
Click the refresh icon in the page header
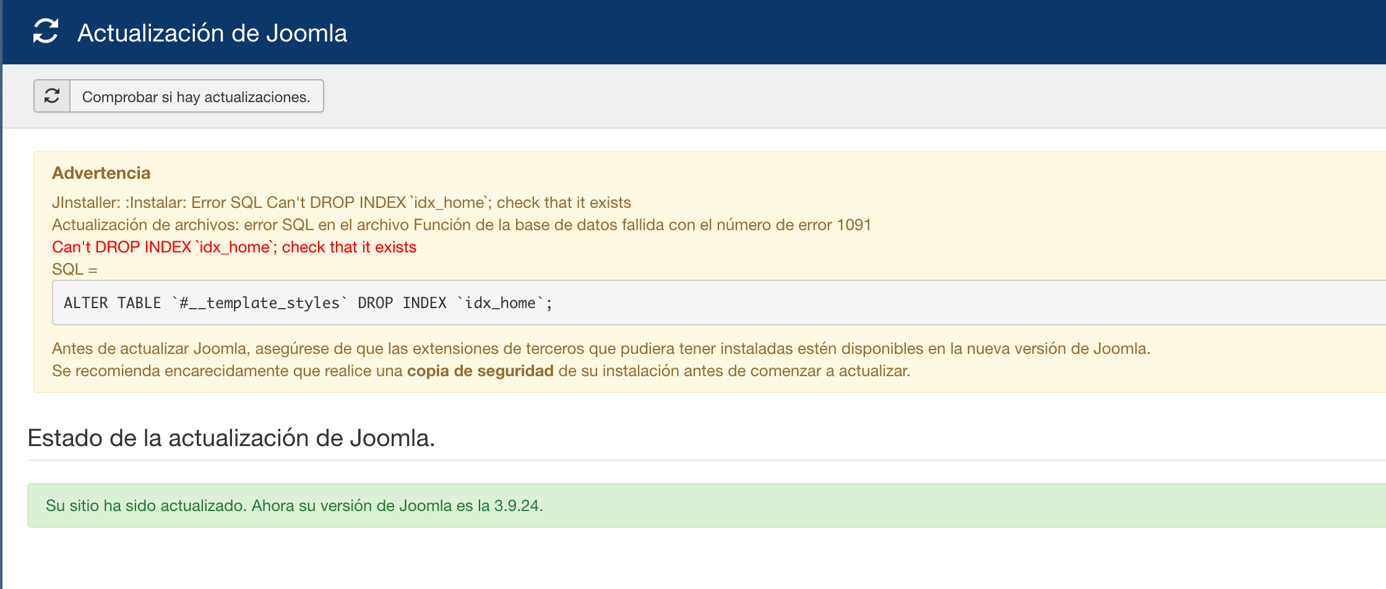(x=46, y=32)
